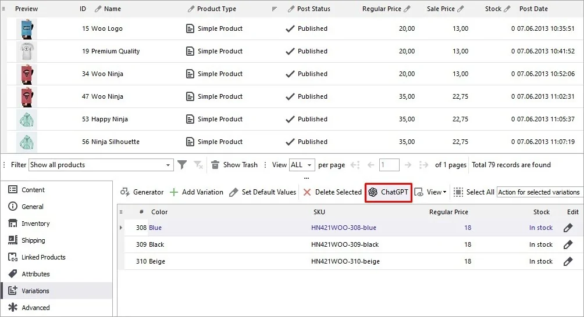
Task: Click Add Variation button
Action: click(196, 192)
